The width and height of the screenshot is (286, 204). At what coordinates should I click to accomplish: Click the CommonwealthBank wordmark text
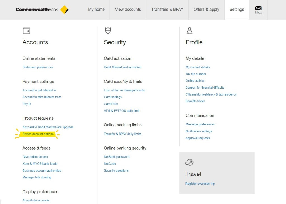pos(37,10)
